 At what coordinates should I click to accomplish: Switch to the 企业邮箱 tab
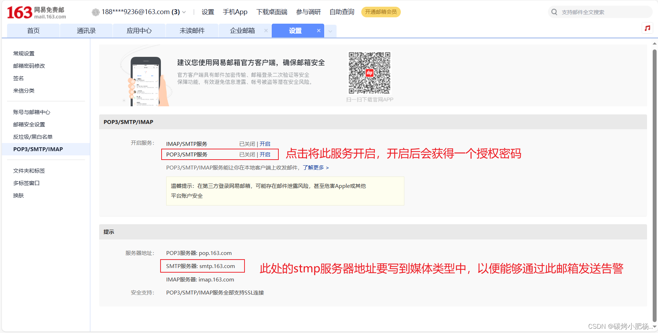[x=242, y=31]
